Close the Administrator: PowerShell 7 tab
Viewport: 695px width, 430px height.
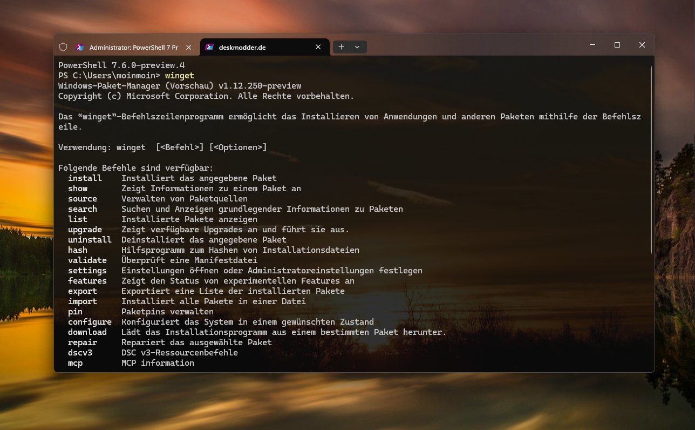coord(189,47)
